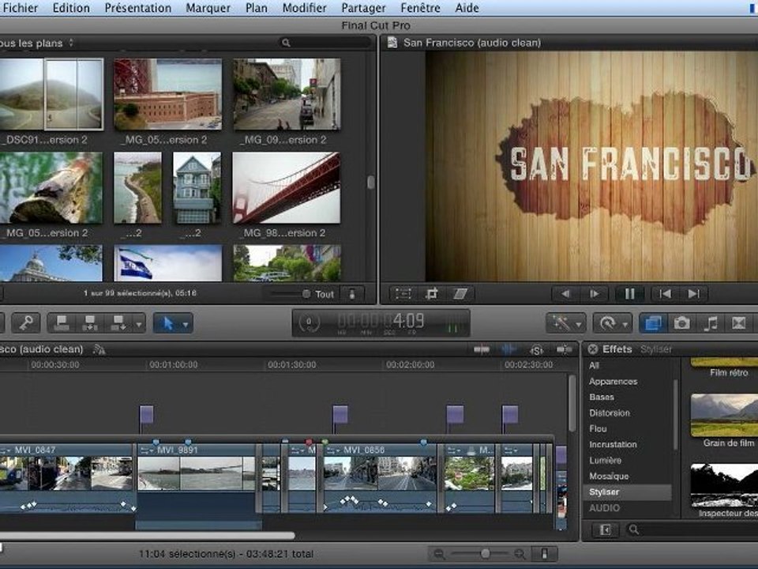
Task: Click the Effects search field
Action: [x=692, y=529]
